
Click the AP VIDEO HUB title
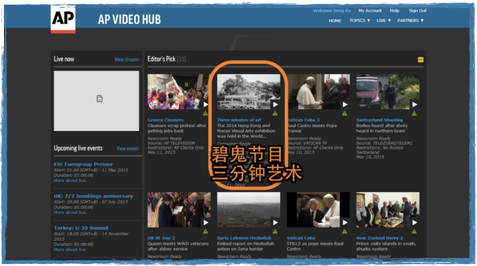(129, 19)
